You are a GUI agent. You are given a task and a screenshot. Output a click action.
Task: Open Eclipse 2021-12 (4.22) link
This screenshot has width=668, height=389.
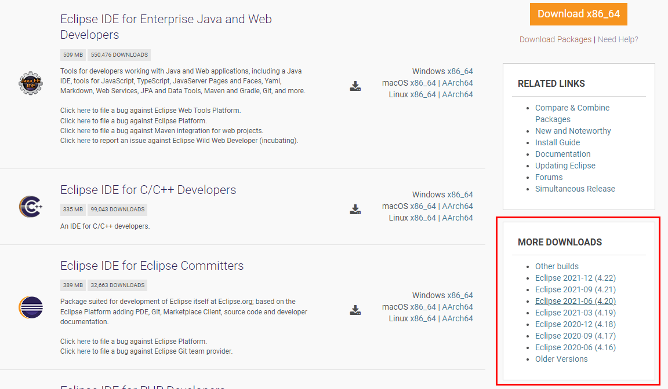coord(576,278)
